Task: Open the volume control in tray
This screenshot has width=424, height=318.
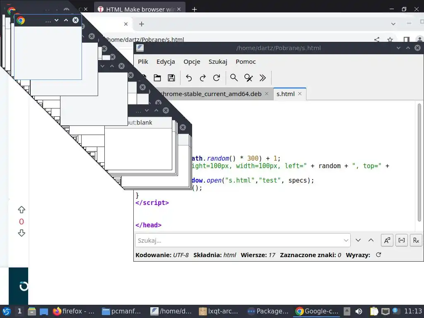Action: 359,311
